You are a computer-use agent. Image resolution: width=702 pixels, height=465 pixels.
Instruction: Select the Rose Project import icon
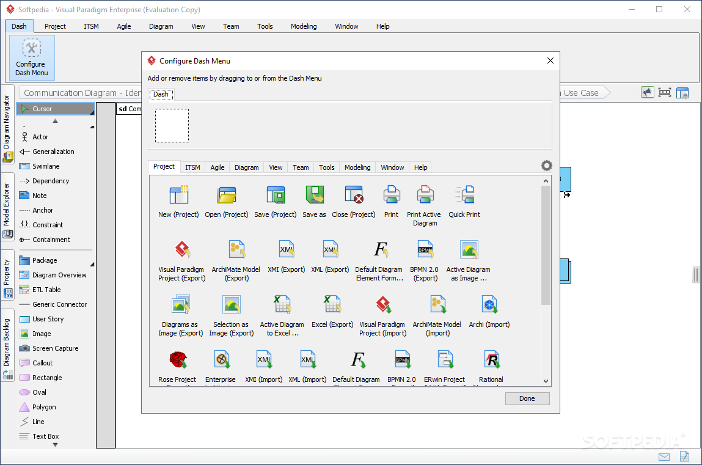pyautogui.click(x=178, y=359)
